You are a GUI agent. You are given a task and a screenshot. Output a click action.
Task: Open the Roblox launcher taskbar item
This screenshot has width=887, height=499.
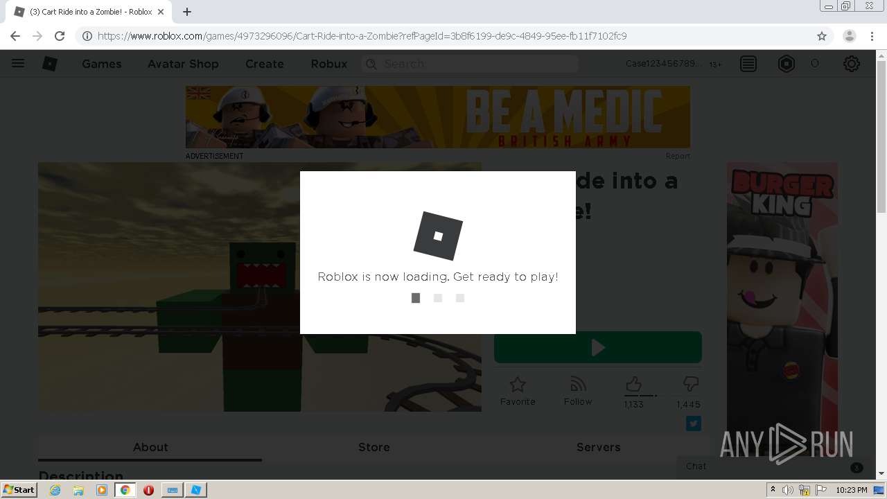[x=196, y=490]
